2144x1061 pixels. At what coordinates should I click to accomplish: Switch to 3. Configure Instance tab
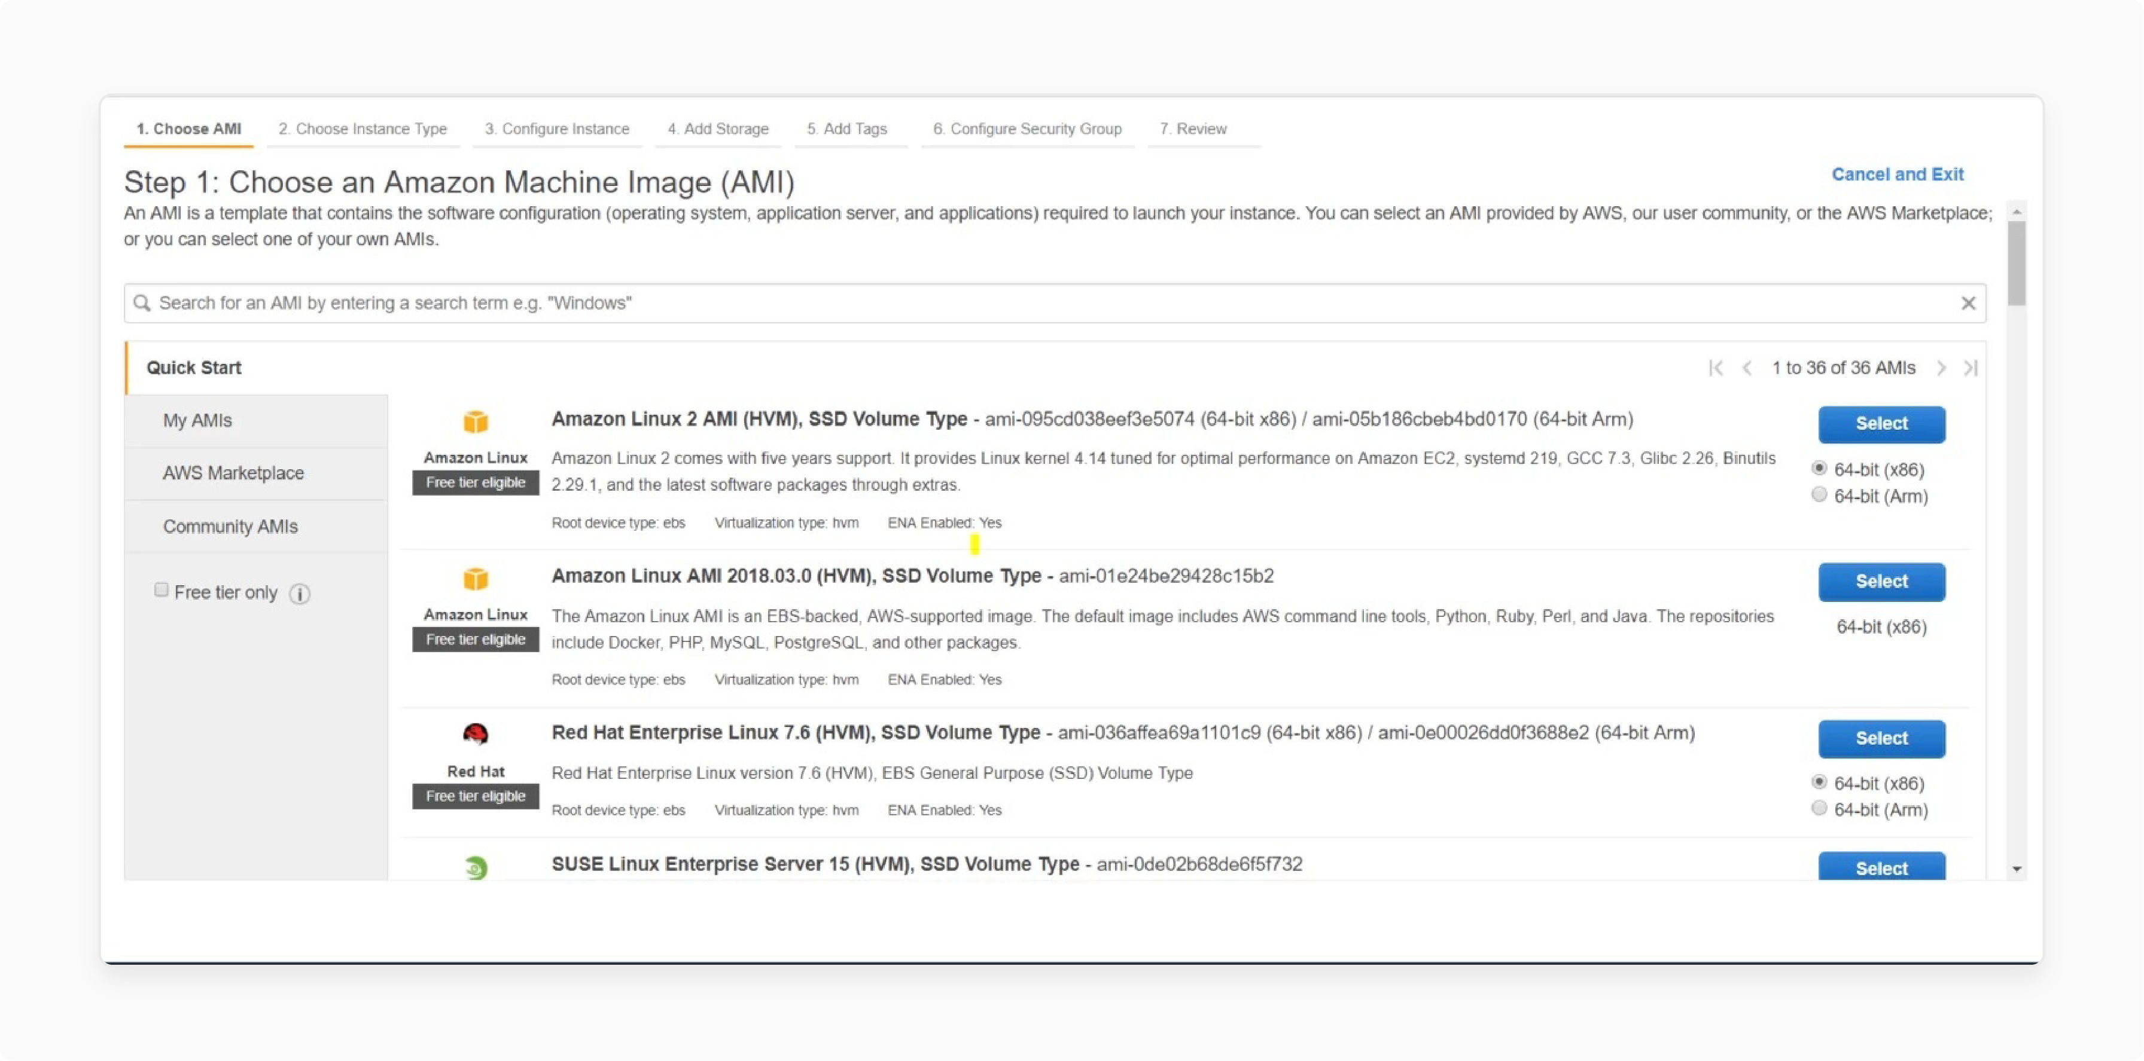pos(558,129)
